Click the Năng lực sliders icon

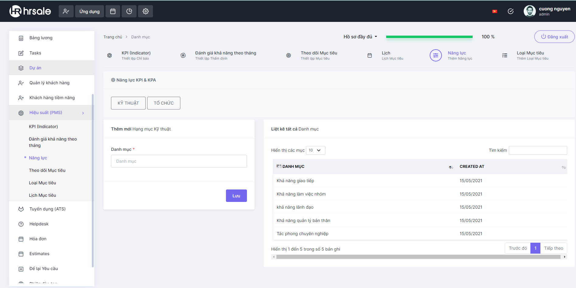(436, 55)
